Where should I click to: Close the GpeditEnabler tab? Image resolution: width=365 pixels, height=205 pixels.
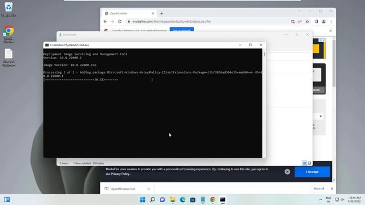[x=153, y=14]
